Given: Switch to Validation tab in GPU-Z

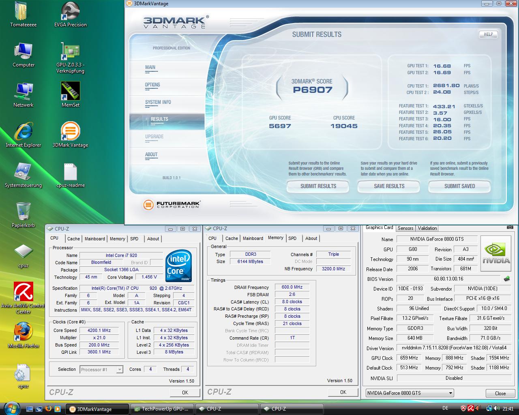Looking at the screenshot, I should [x=427, y=228].
